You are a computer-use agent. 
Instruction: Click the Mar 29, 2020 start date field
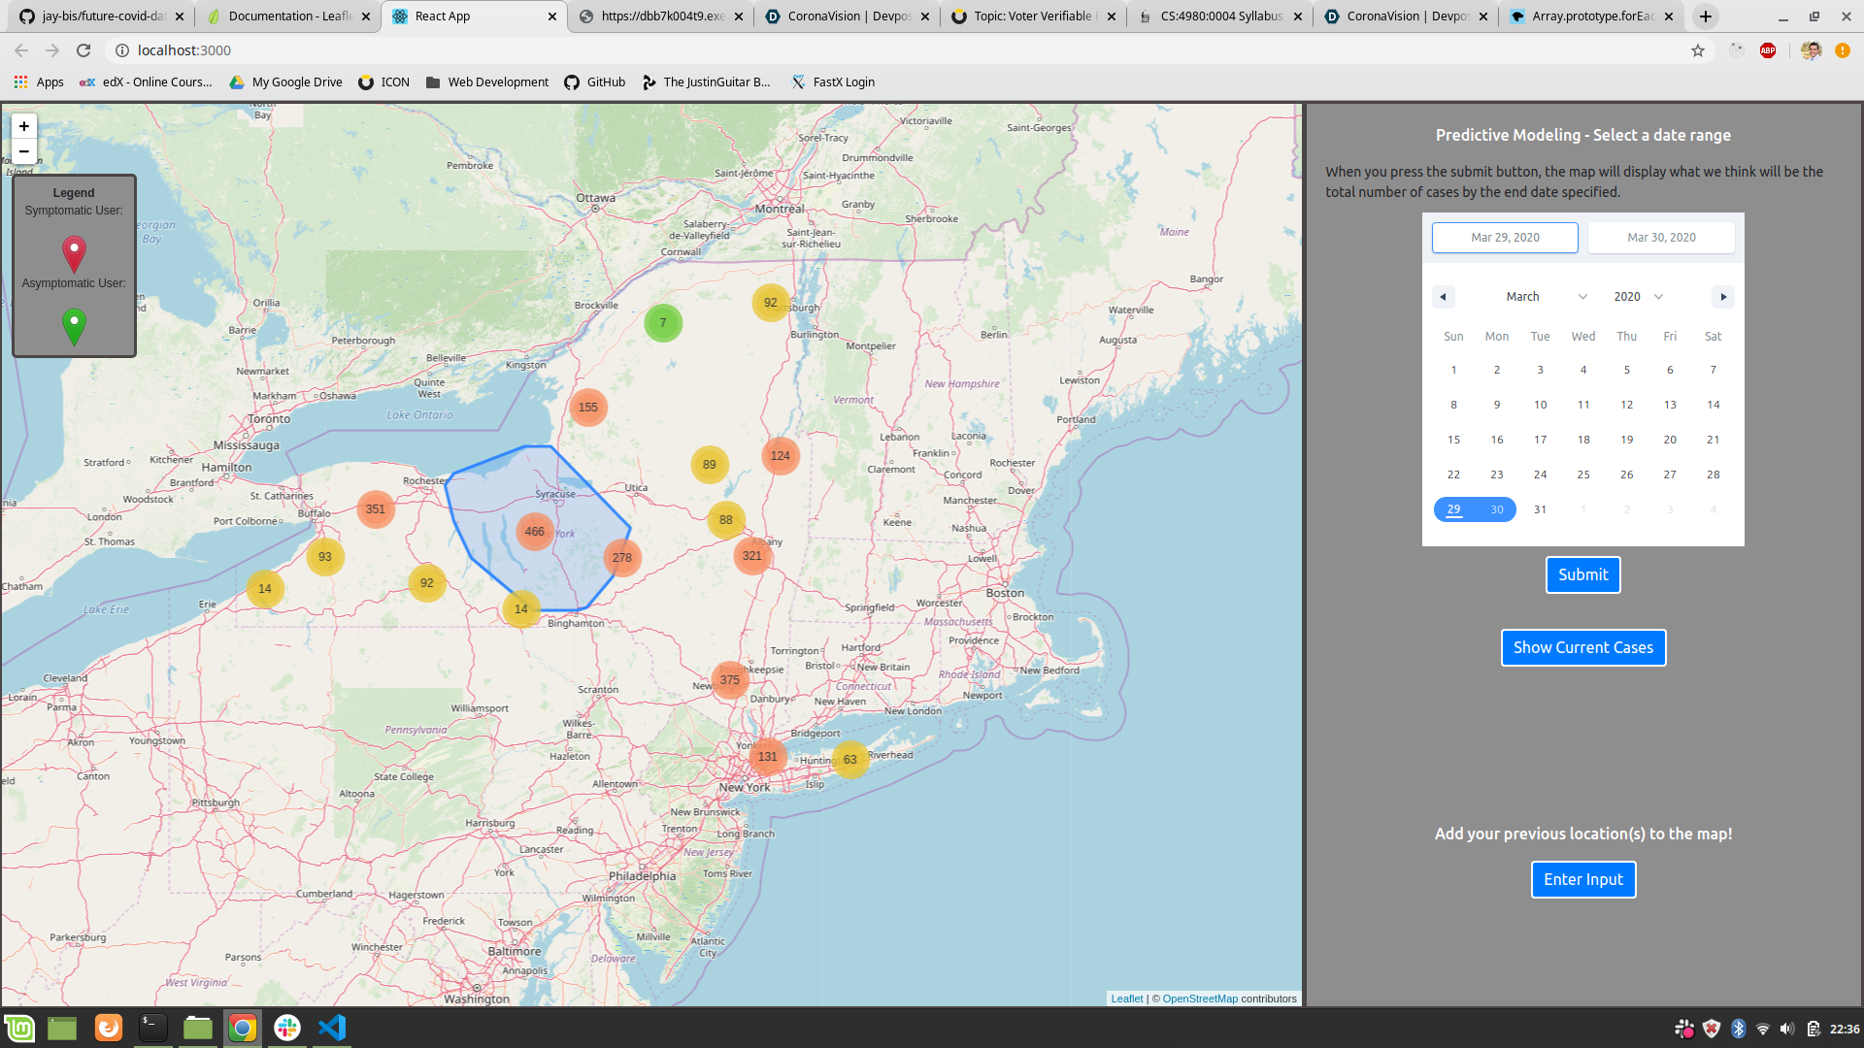1504,238
